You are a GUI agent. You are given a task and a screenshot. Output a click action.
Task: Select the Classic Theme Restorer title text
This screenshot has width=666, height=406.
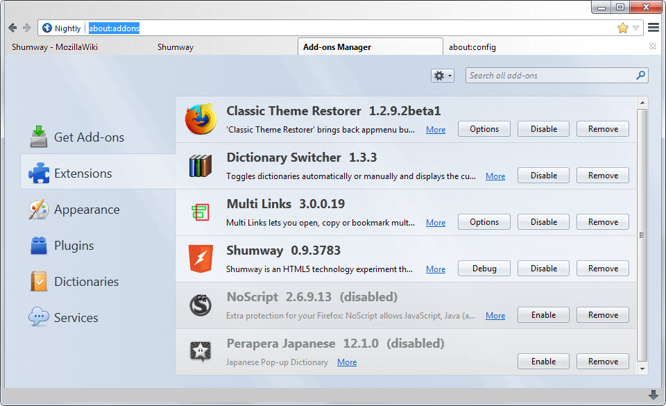tap(293, 111)
